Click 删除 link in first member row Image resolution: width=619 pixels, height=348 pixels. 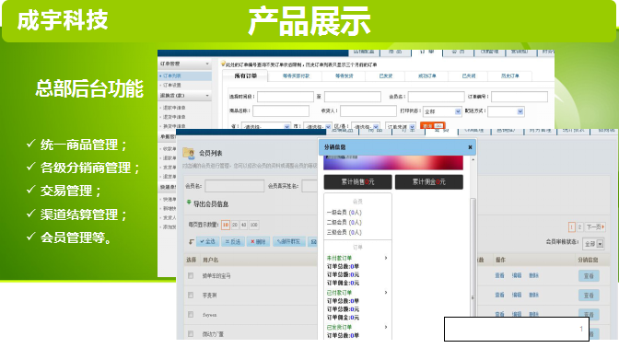(x=533, y=276)
